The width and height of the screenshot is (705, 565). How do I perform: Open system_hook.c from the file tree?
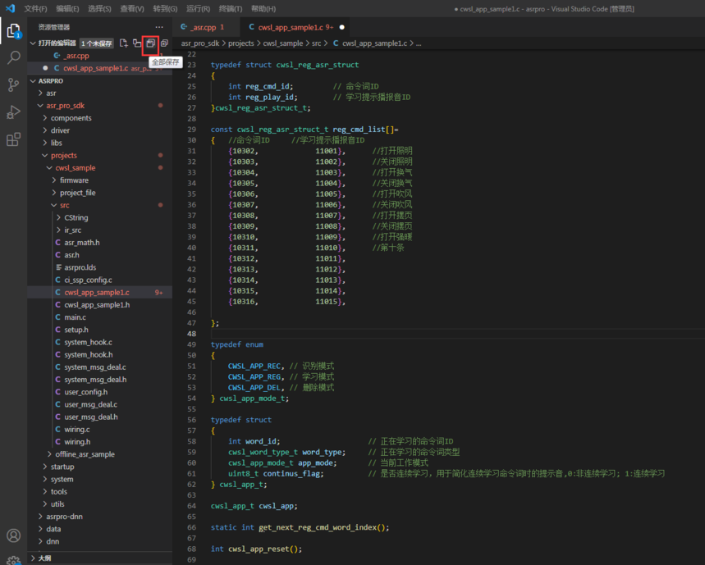[100, 342]
